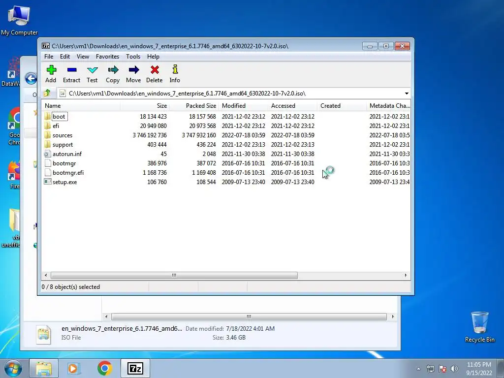Click the red Delete icon

tap(155, 70)
